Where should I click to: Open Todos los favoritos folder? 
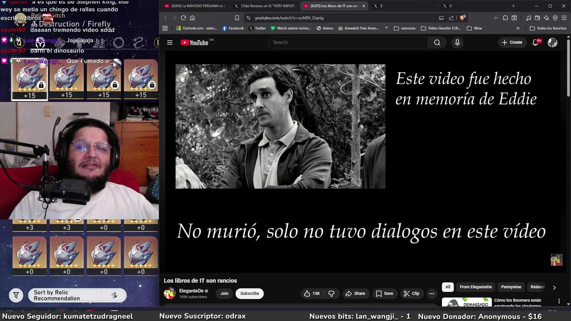[548, 28]
